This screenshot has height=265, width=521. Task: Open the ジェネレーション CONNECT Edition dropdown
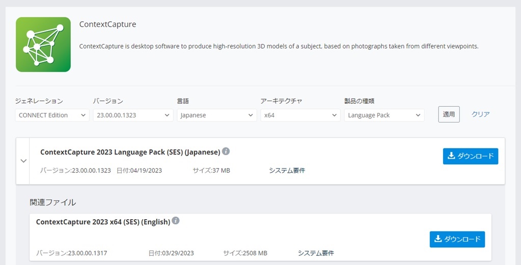click(x=52, y=115)
